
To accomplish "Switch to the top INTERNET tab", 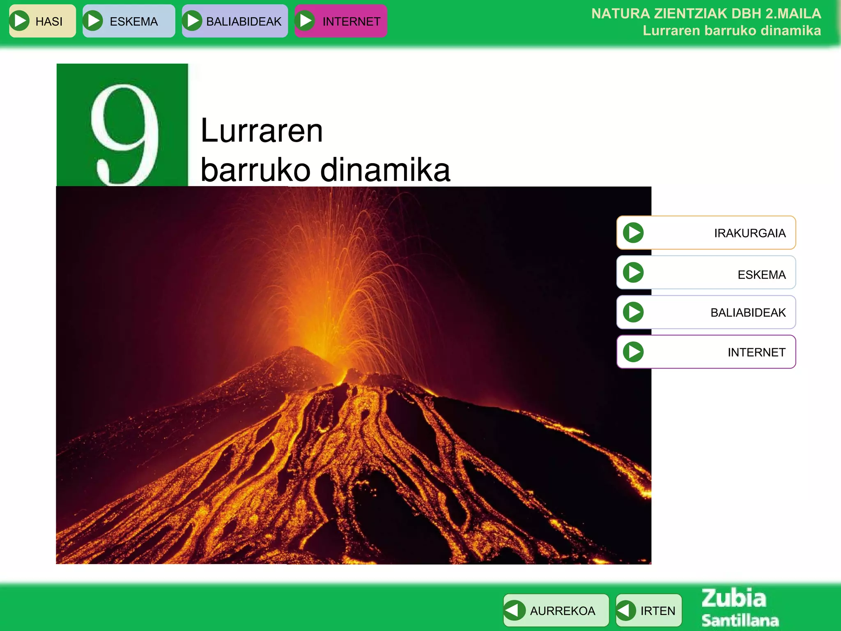I will pyautogui.click(x=351, y=21).
